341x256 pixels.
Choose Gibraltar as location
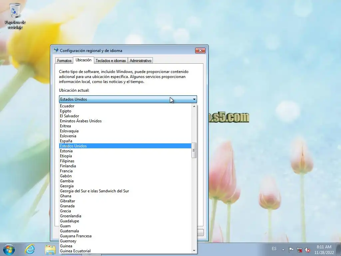pyautogui.click(x=125, y=201)
